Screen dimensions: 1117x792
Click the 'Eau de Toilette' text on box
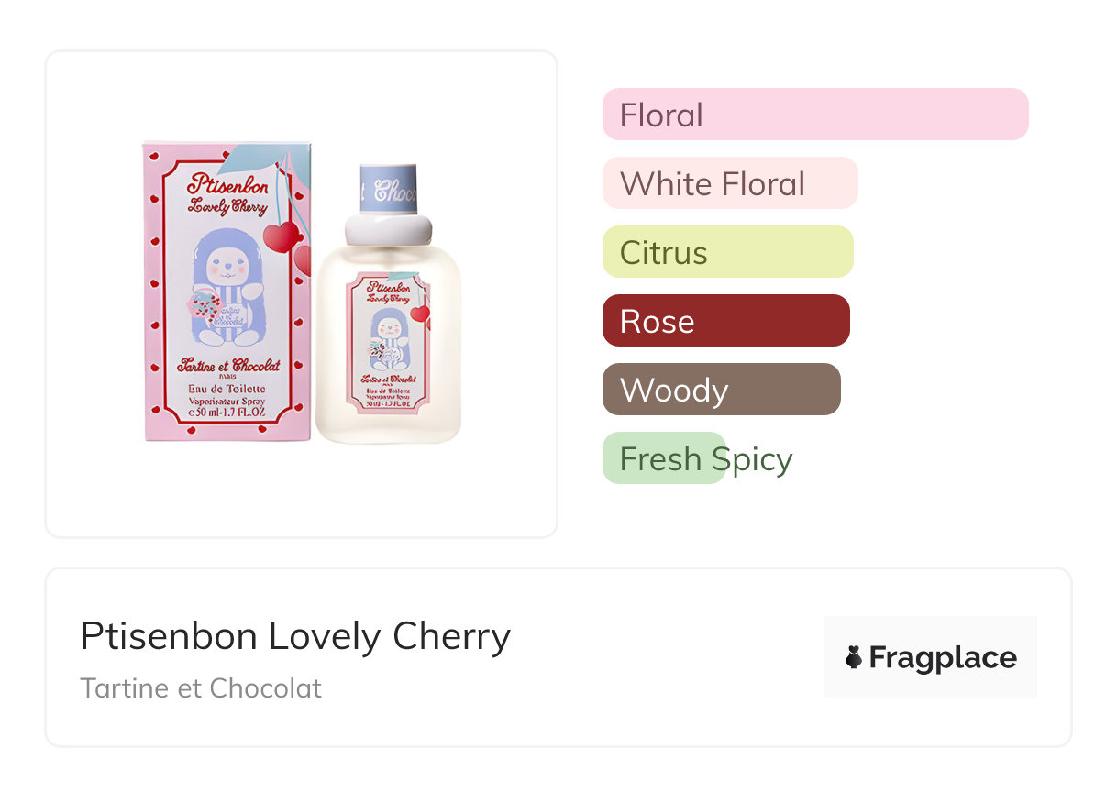click(x=227, y=390)
